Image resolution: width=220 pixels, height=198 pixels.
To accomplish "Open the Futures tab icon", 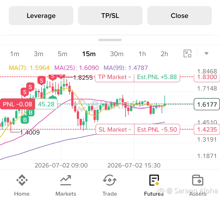I will click(154, 180).
